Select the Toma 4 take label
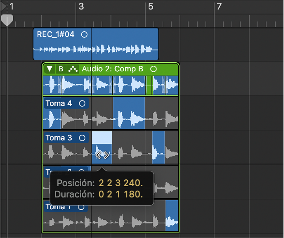 59,104
